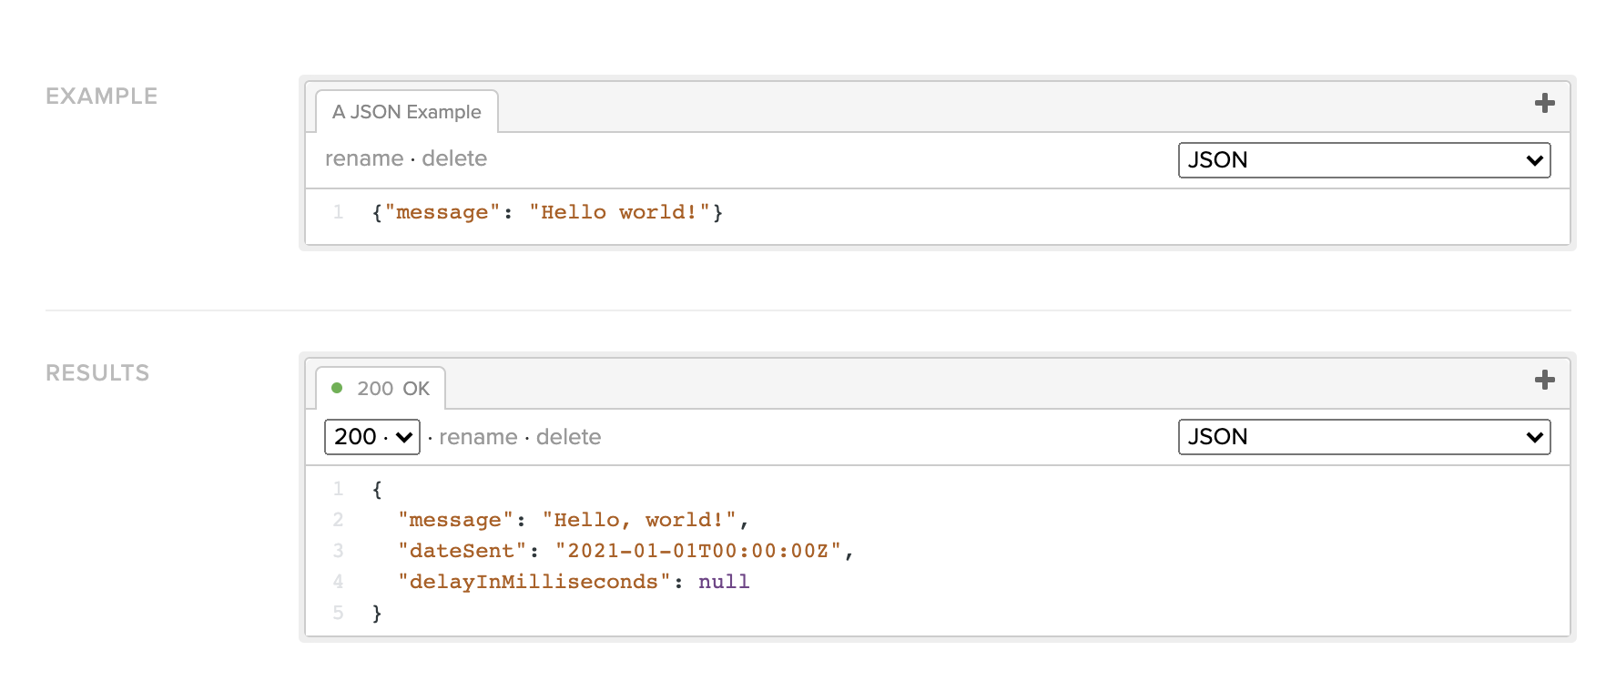
Task: Click the closing brace in the Results editor
Action: coord(377,614)
